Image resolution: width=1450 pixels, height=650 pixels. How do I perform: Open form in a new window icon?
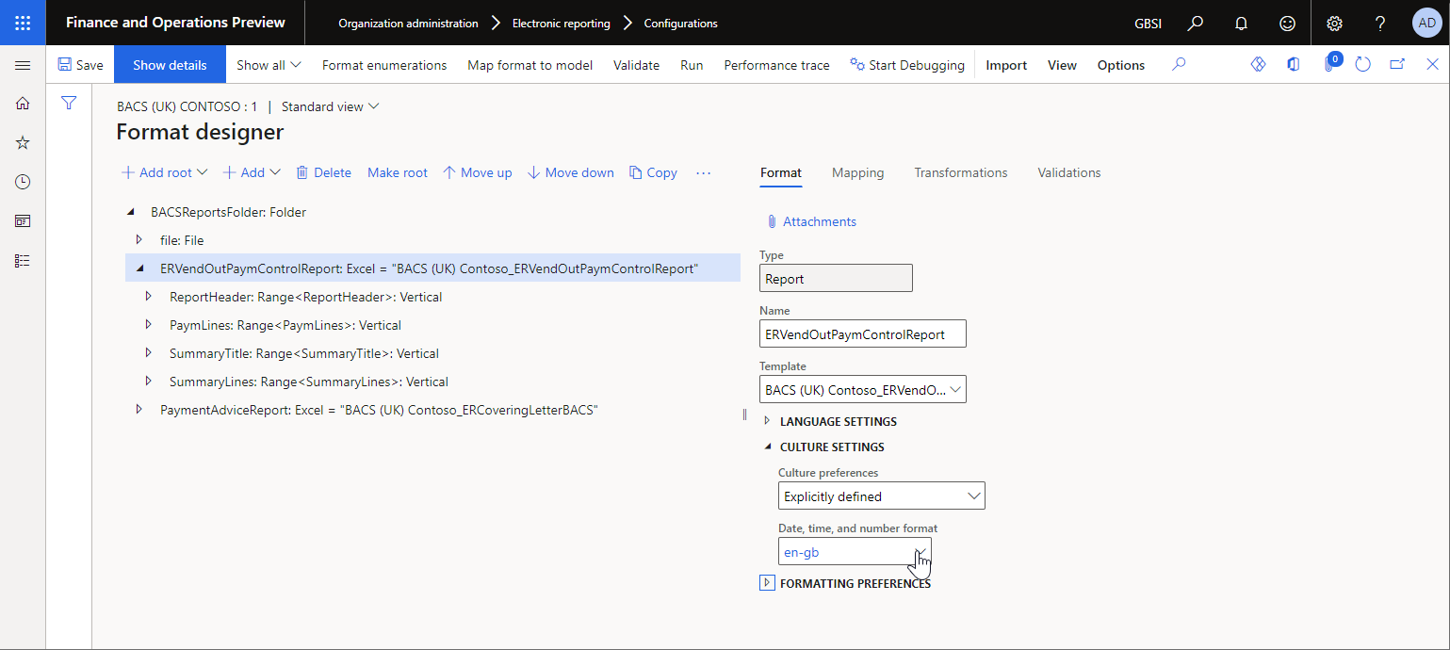(1397, 64)
